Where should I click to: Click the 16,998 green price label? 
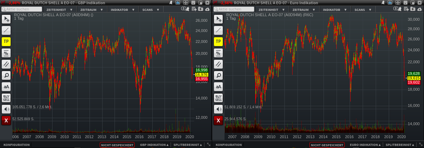[201, 70]
